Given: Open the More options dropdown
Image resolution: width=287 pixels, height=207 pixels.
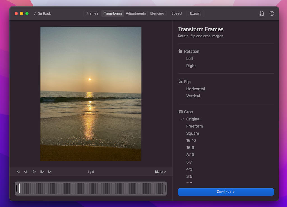Looking at the screenshot, I should (160, 171).
